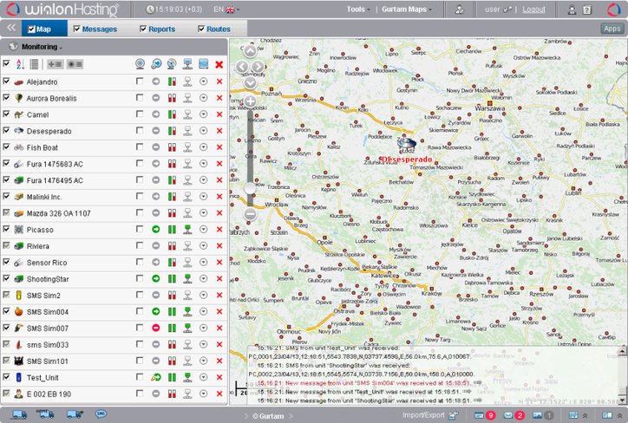Image resolution: width=628 pixels, height=423 pixels.
Task: Click the Apps button
Action: click(x=612, y=29)
